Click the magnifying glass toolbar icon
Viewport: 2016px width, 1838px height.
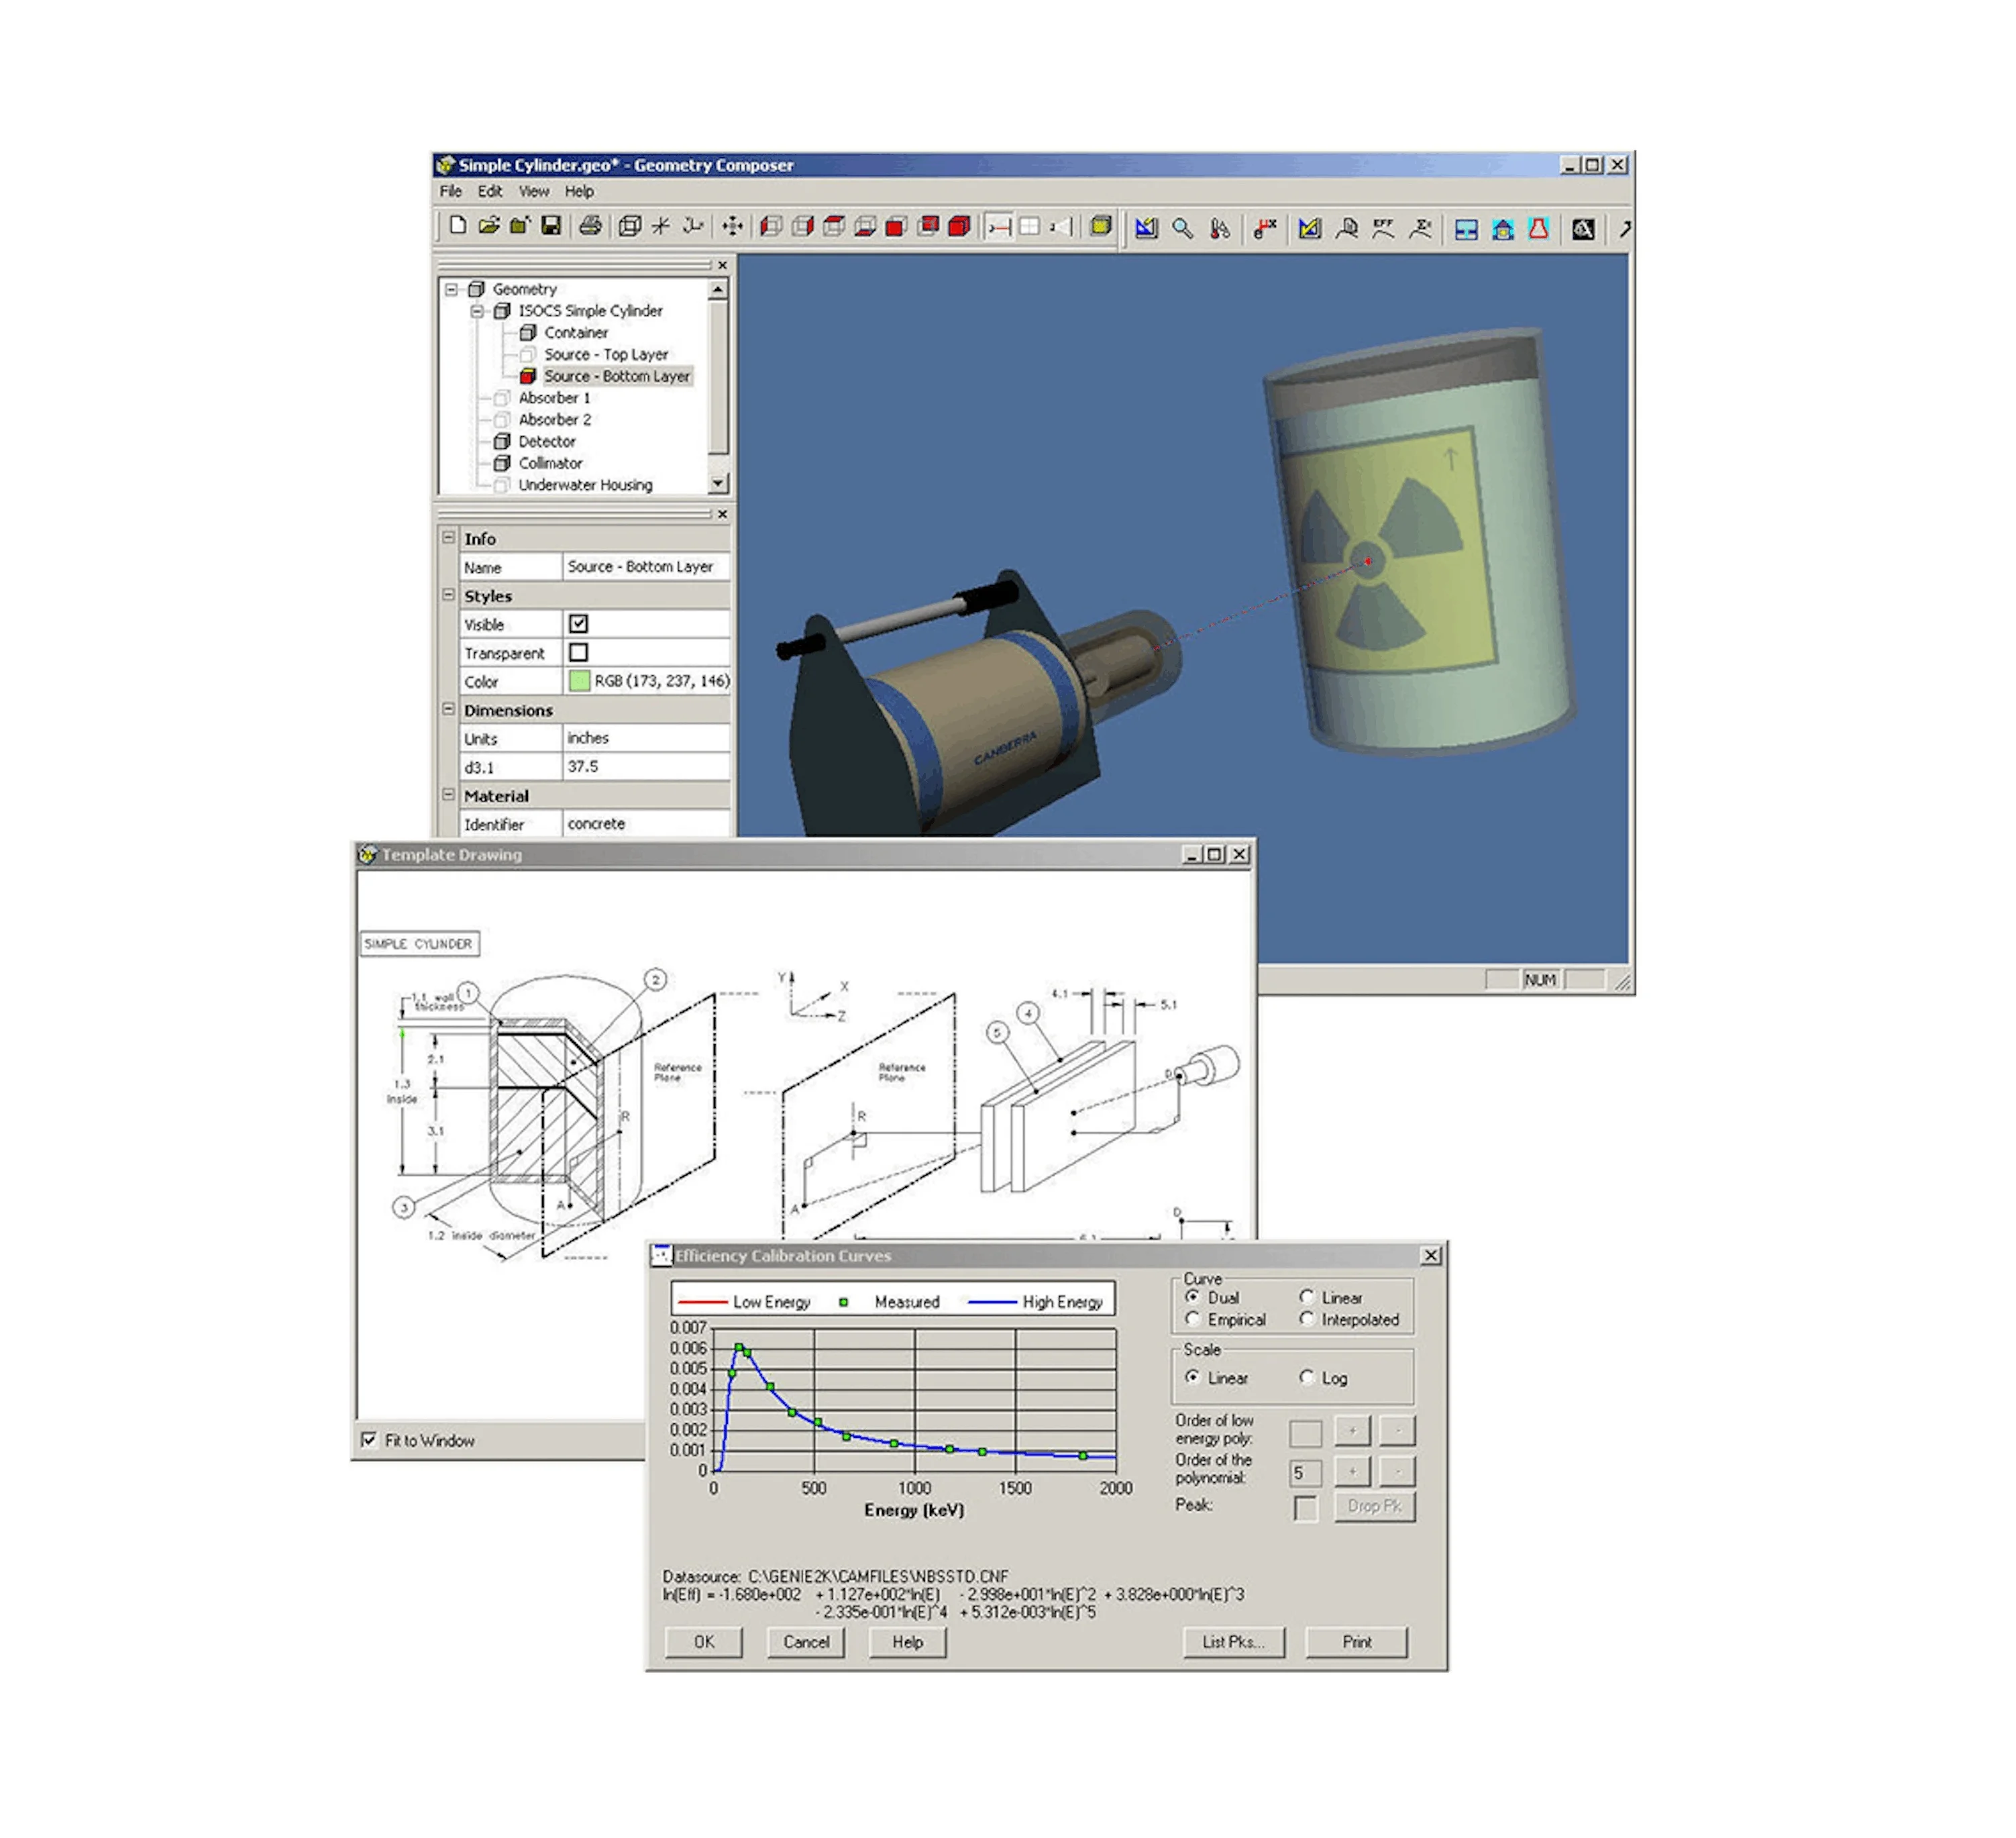(x=1182, y=229)
